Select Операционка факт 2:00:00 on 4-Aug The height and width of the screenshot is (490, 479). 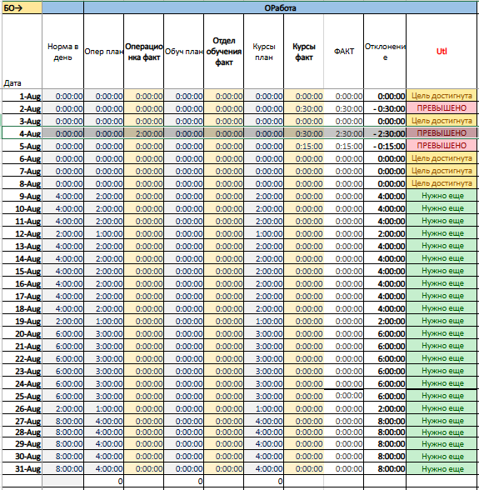coord(144,133)
